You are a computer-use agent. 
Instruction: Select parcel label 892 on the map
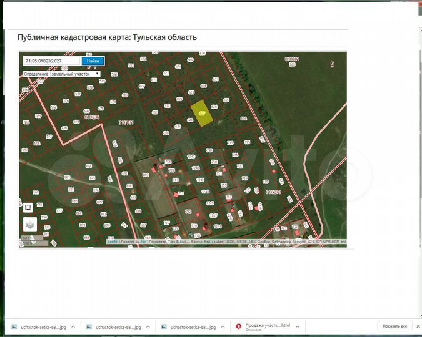point(146,175)
